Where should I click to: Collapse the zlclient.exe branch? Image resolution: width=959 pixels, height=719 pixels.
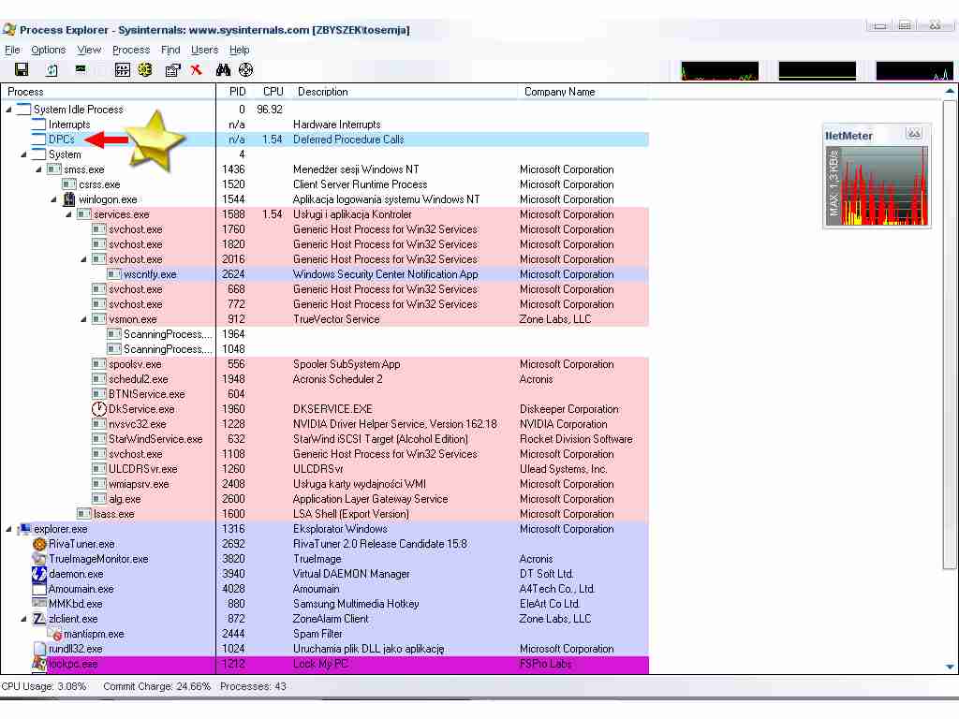23,619
